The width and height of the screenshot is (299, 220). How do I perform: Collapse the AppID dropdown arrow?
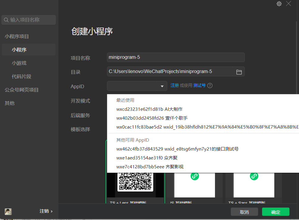pyautogui.click(x=162, y=86)
